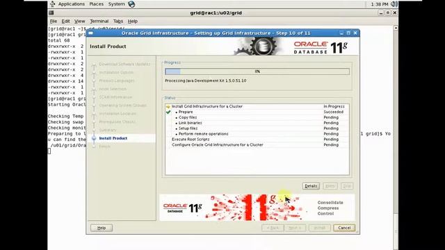Viewport: 445px width, 250px height.
Task: Select the 'Setup files' status row
Action: coord(257,128)
